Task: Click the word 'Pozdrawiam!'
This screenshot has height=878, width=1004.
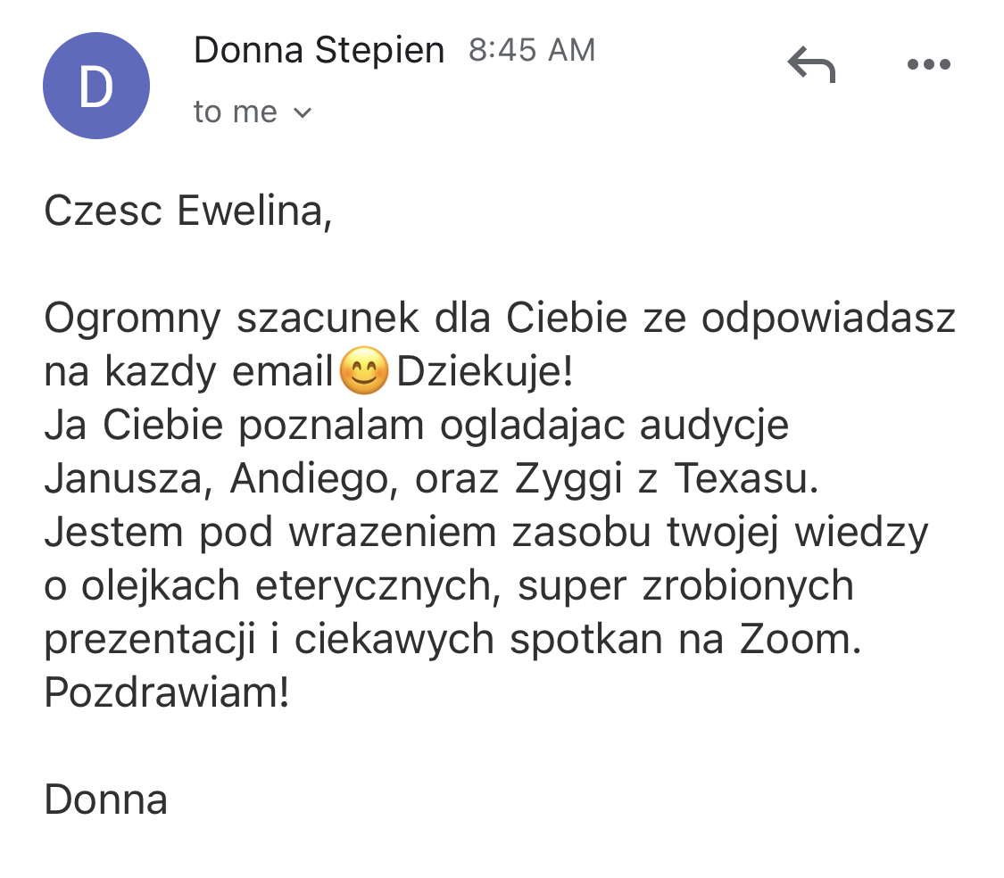Action: click(x=167, y=692)
